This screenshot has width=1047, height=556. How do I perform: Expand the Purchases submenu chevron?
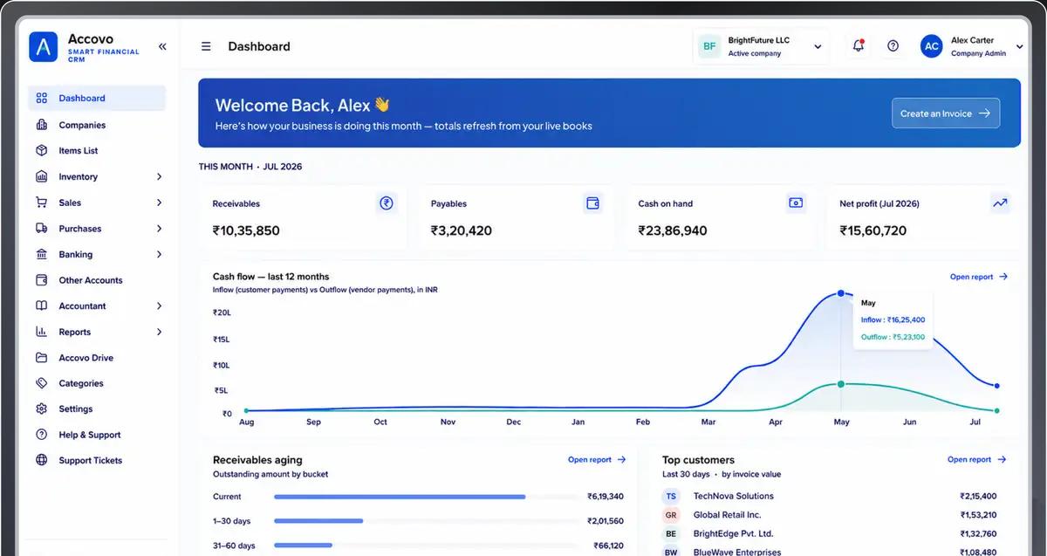(x=159, y=229)
